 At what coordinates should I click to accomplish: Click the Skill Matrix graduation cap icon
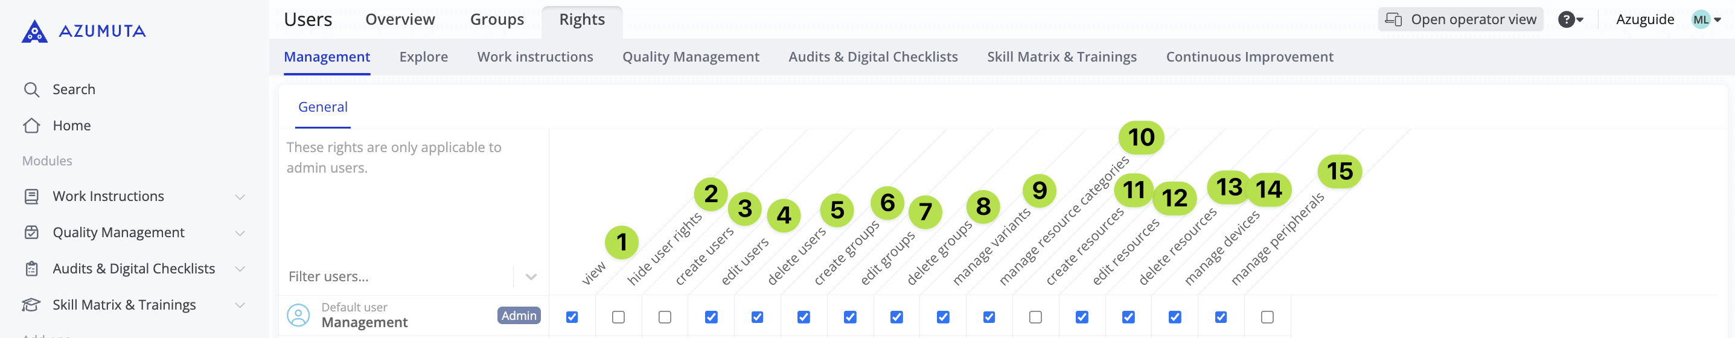click(31, 305)
